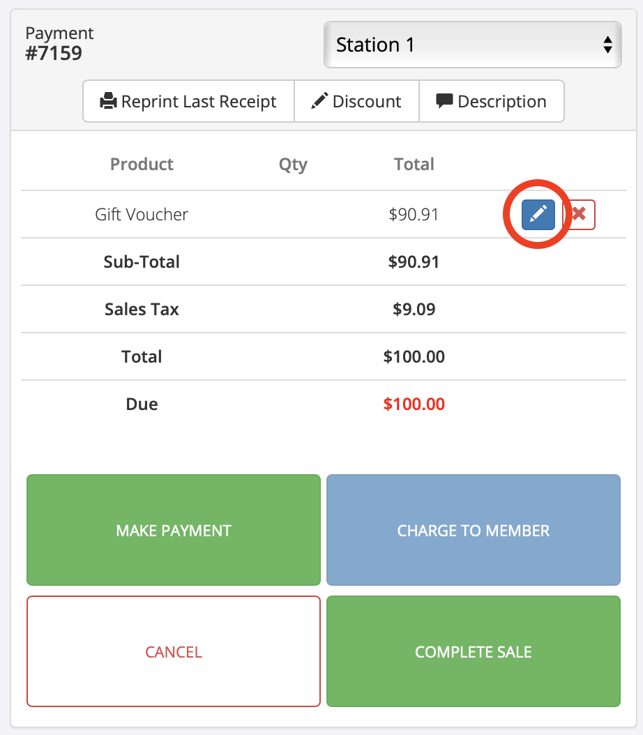Click the blue pencil edit icon for Gift Voucher
Image resolution: width=643 pixels, height=735 pixels.
coord(538,215)
